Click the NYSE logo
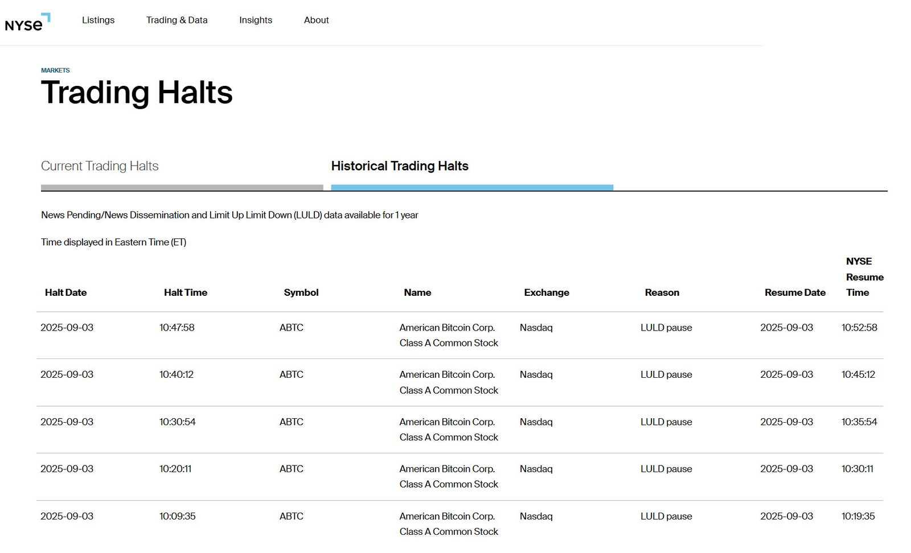 pos(27,22)
